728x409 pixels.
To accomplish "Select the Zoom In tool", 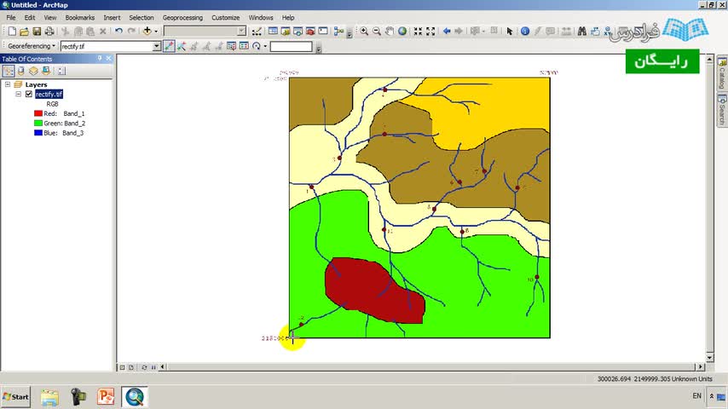I will tap(365, 32).
